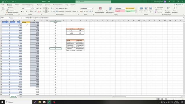Expand the Merge and Center dropdown arrow
The width and height of the screenshot is (185, 104).
coord(77,12)
